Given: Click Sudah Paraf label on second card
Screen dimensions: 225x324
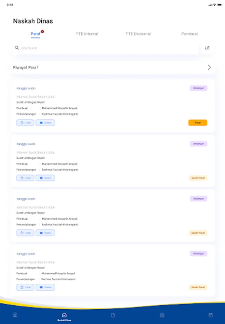Looking at the screenshot, I should pyautogui.click(x=198, y=178).
